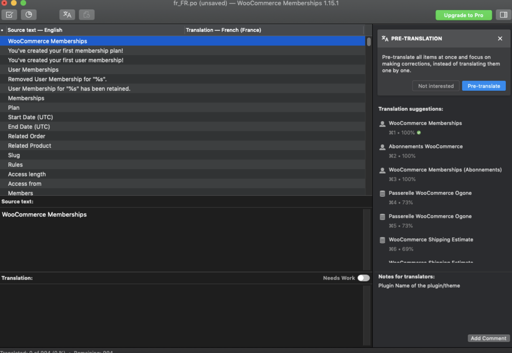Viewport: 512px width, 353px height.
Task: Add a comment using Add Comment
Action: click(488, 338)
